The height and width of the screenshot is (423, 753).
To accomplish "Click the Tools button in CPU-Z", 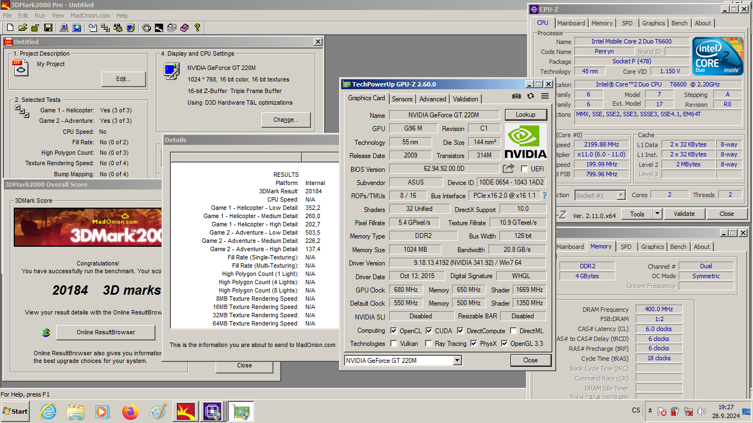I will tap(637, 214).
